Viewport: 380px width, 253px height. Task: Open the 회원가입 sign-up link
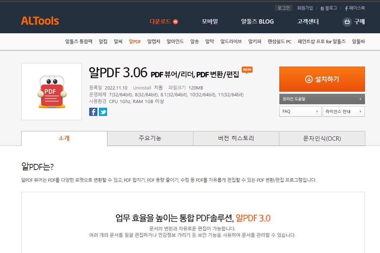pyautogui.click(x=305, y=8)
